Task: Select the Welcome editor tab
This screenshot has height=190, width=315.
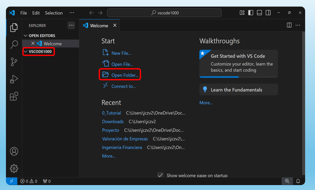Action: coord(99,26)
